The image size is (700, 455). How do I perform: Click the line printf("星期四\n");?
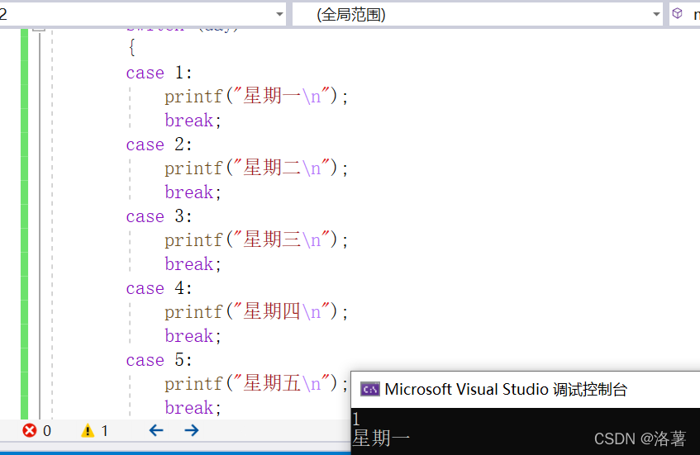coord(256,312)
